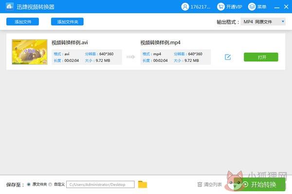Click the source file name 视频转换样例.avi
The height and width of the screenshot is (194, 292).
pyautogui.click(x=70, y=42)
